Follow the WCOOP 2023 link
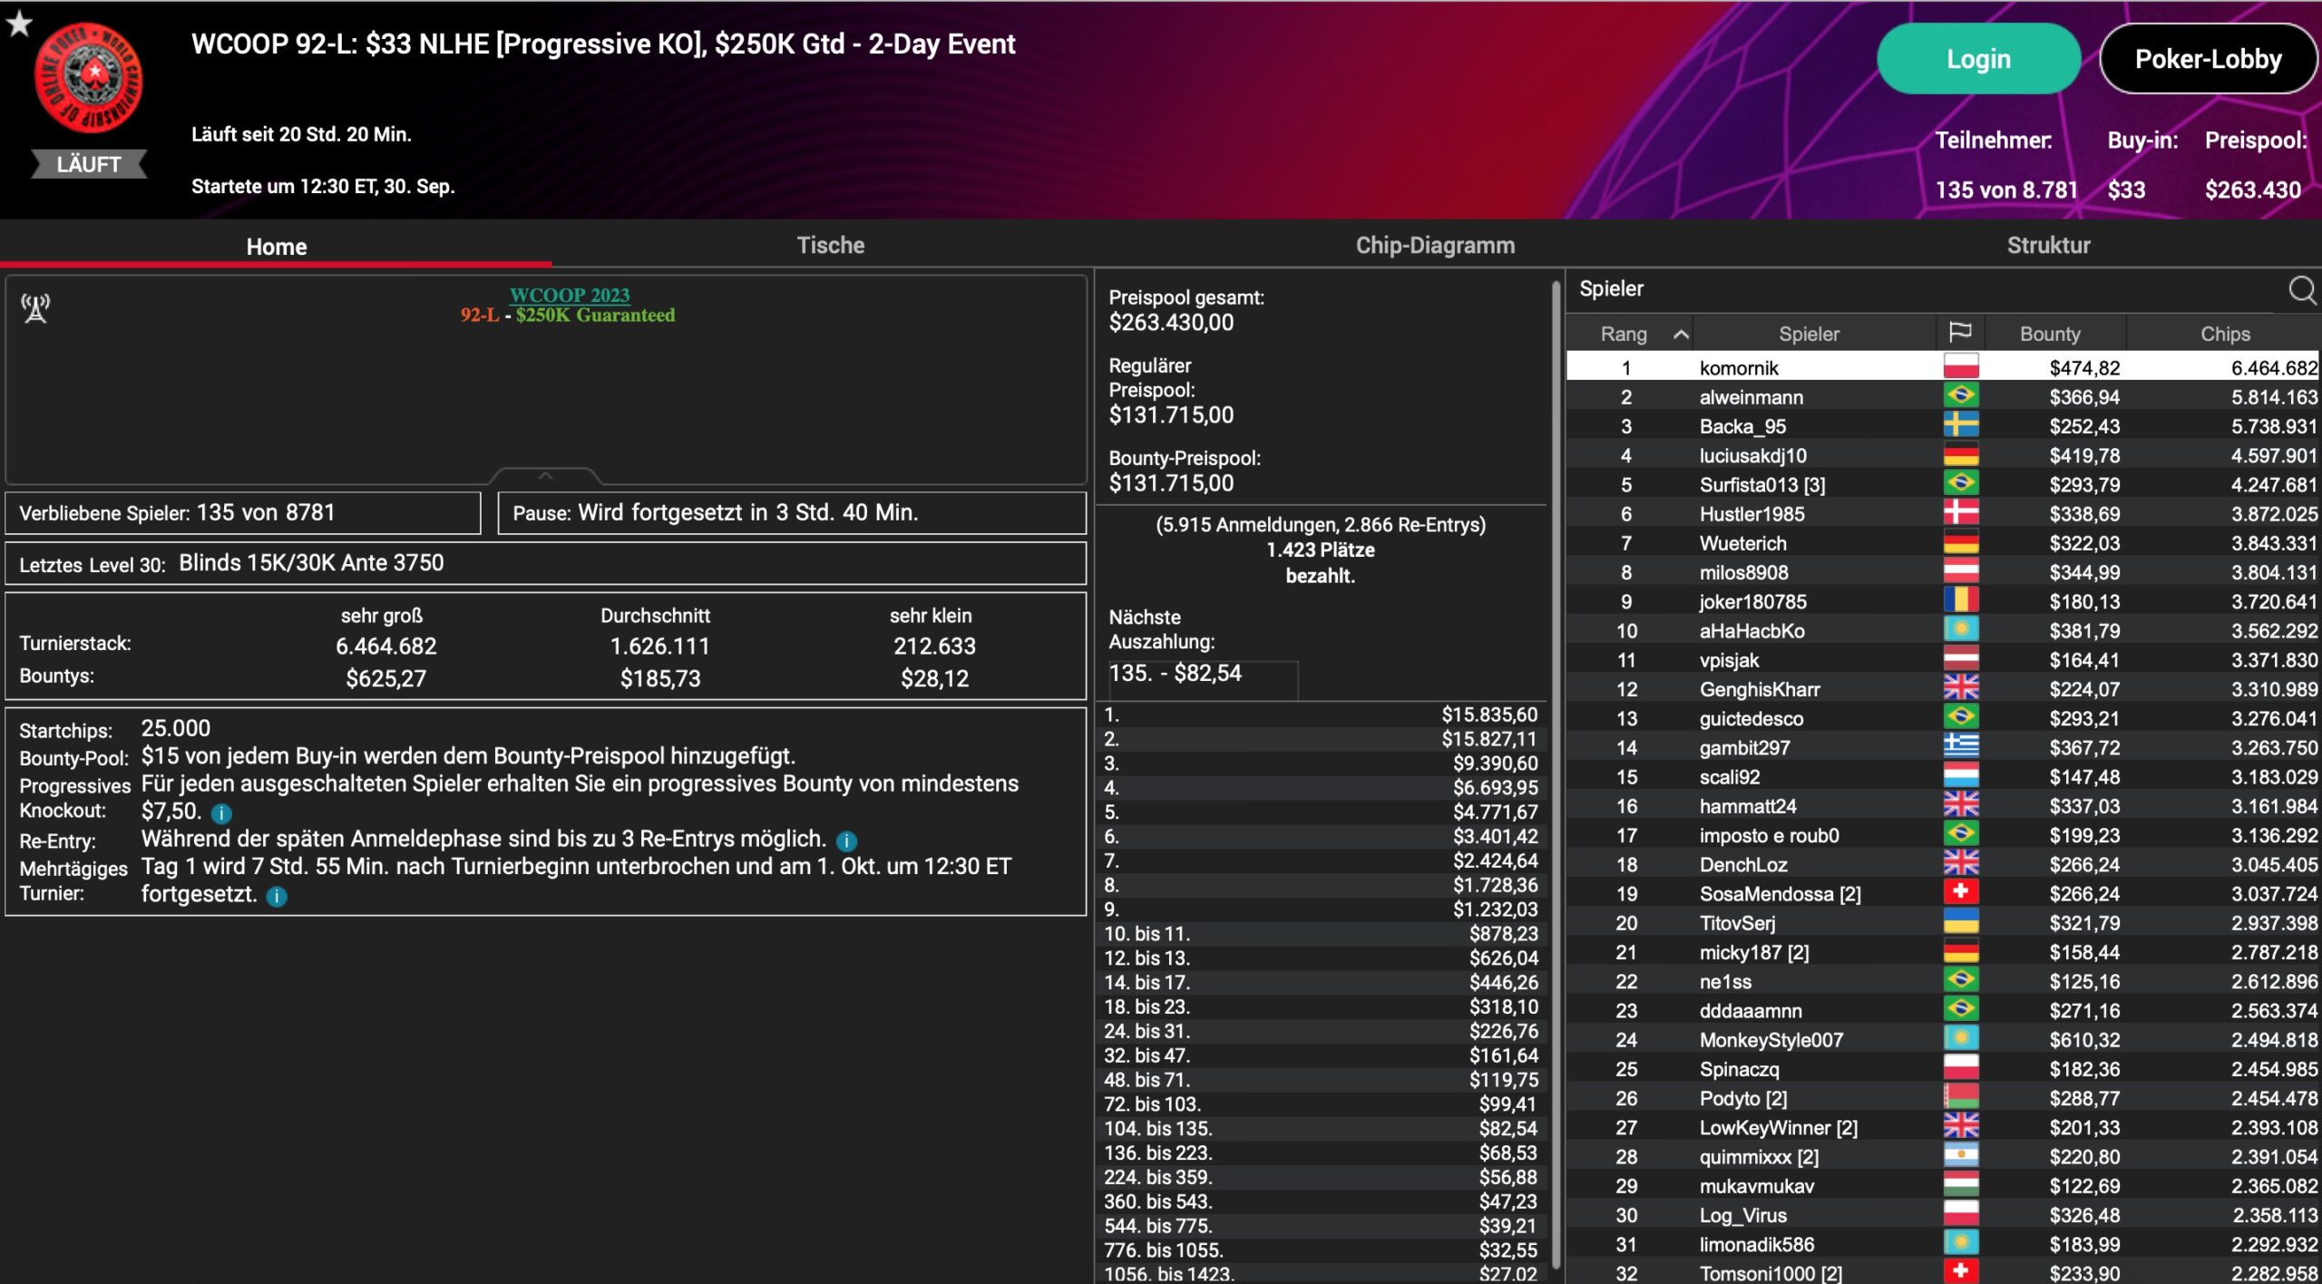 (x=569, y=295)
